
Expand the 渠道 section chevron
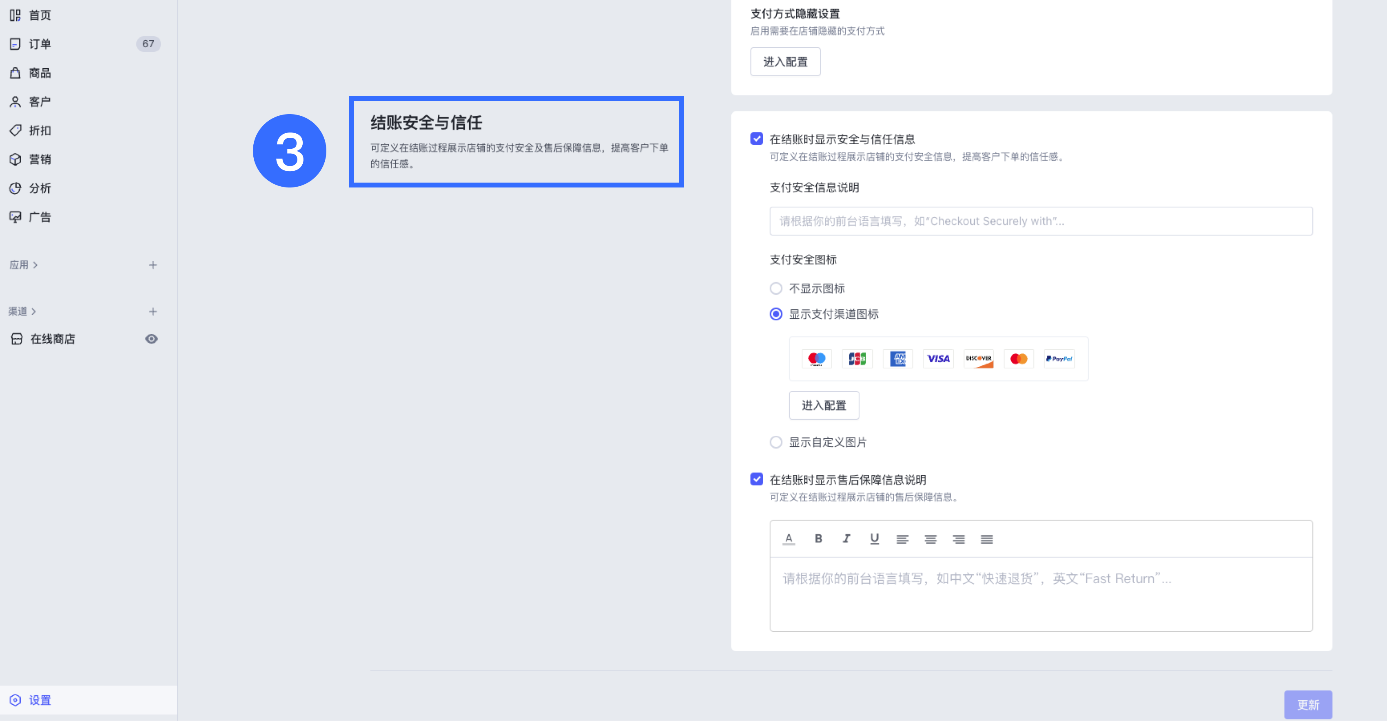pos(34,311)
